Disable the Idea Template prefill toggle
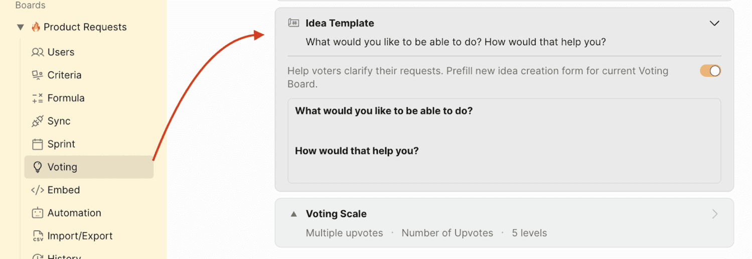Image resolution: width=752 pixels, height=259 pixels. (x=710, y=71)
